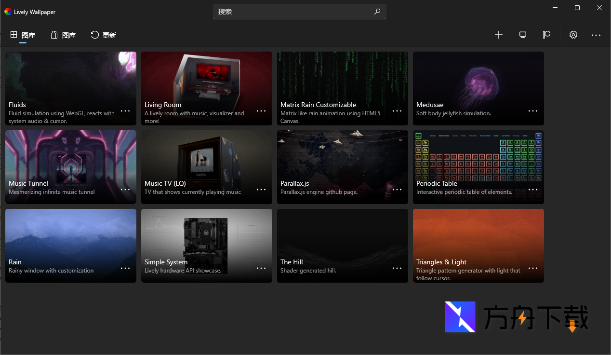611x355 pixels.
Task: Click the Patreon icon in toolbar
Action: point(546,35)
